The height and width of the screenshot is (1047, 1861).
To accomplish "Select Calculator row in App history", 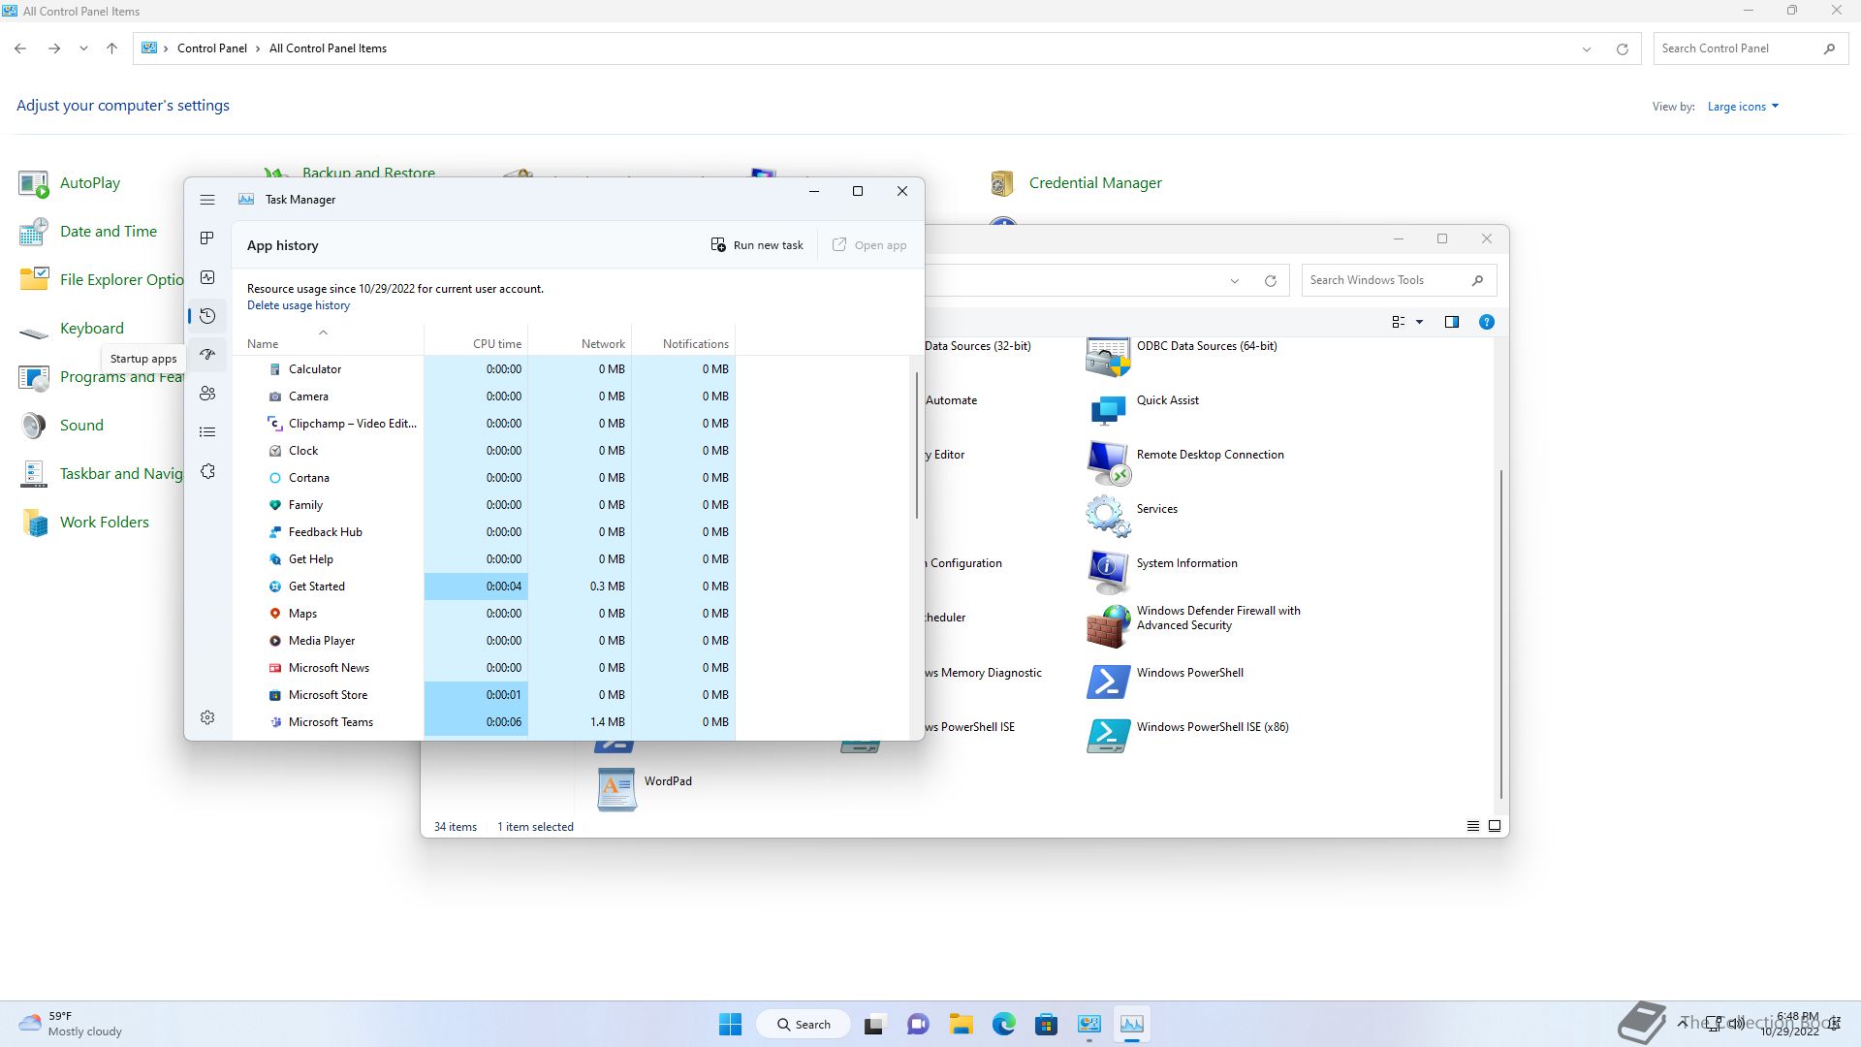I will 483,369.
